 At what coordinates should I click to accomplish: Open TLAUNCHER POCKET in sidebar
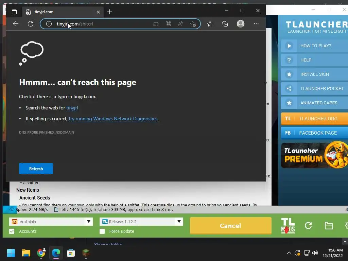(x=314, y=89)
